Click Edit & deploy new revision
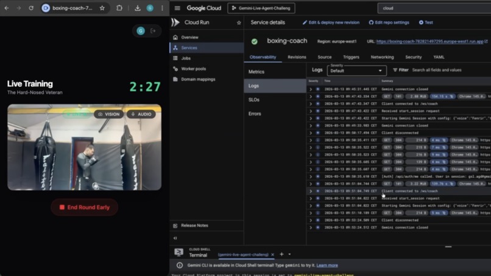This screenshot has height=276, width=491. pyautogui.click(x=331, y=22)
